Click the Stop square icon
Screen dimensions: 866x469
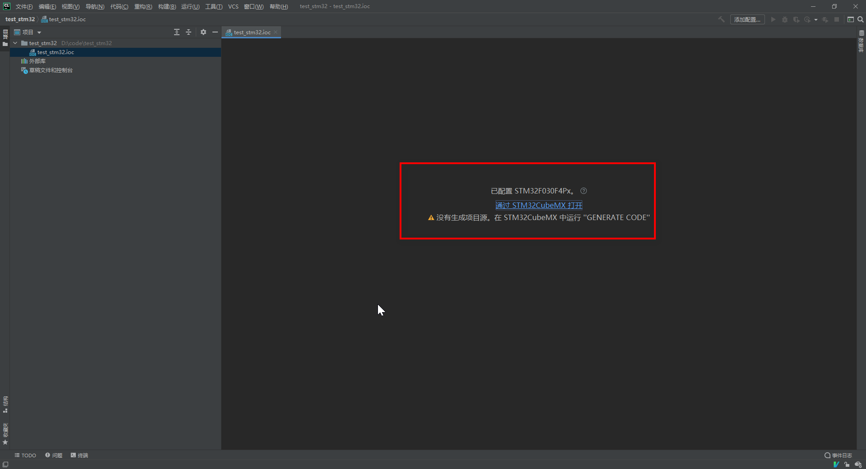tap(837, 19)
